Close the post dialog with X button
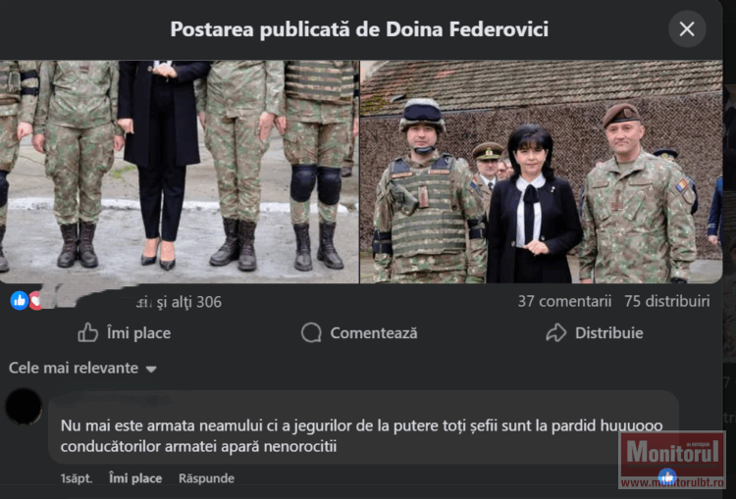The width and height of the screenshot is (736, 499). (687, 29)
